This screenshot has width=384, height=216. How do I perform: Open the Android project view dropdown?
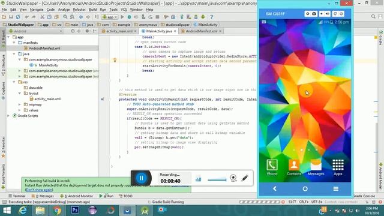(36, 31)
